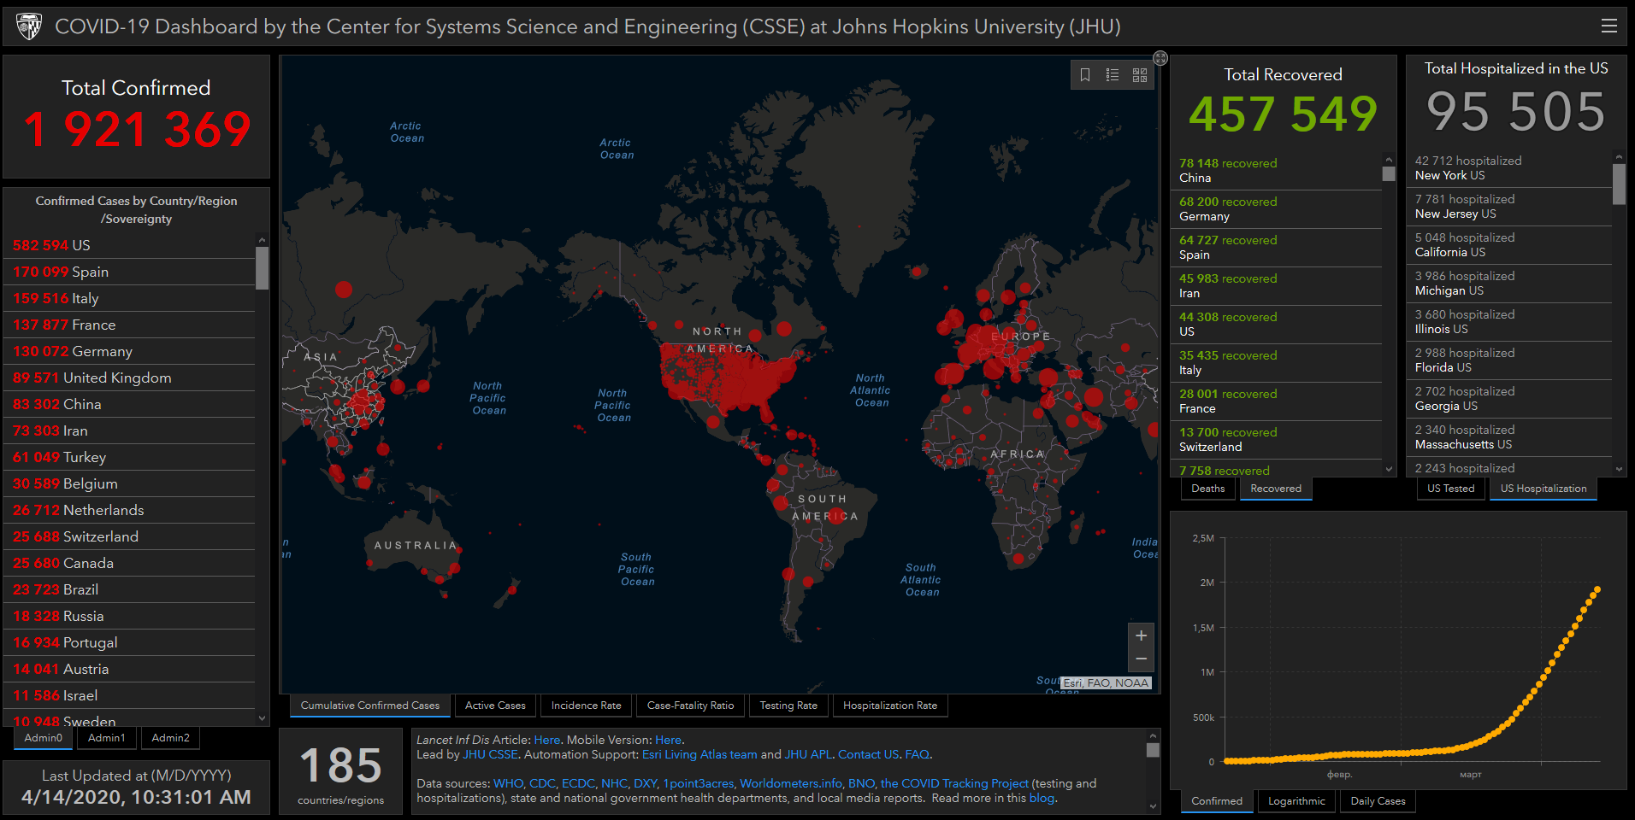Click the latest point on confirmed curve
Screen dimensions: 1635x820
[x=1597, y=589]
